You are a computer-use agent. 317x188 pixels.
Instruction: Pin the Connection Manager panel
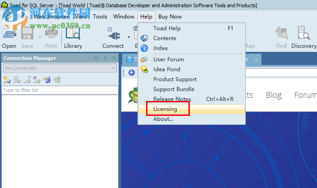(105, 58)
